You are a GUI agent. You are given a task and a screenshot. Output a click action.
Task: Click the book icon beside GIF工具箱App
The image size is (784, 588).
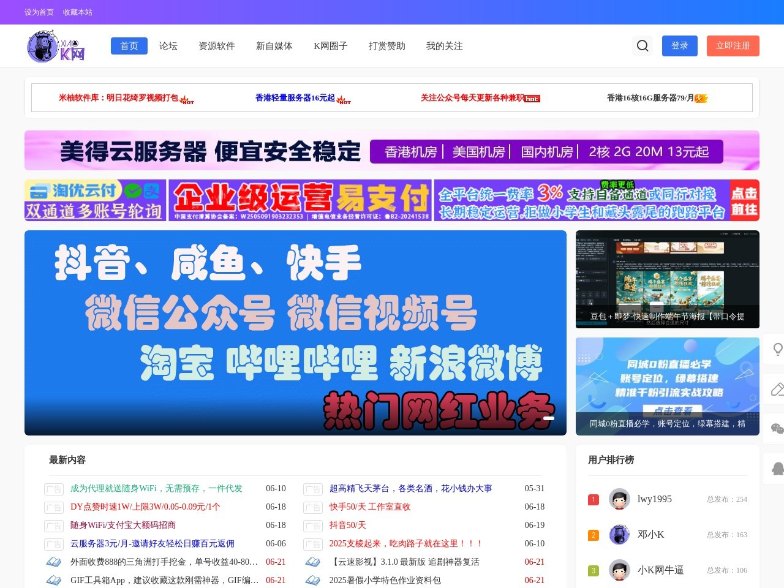tap(54, 581)
